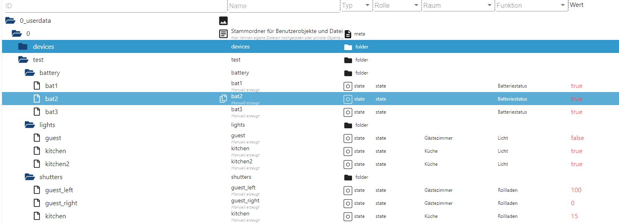The width and height of the screenshot is (619, 224).
Task: Click the folder type icon in devices row
Action: tap(348, 47)
